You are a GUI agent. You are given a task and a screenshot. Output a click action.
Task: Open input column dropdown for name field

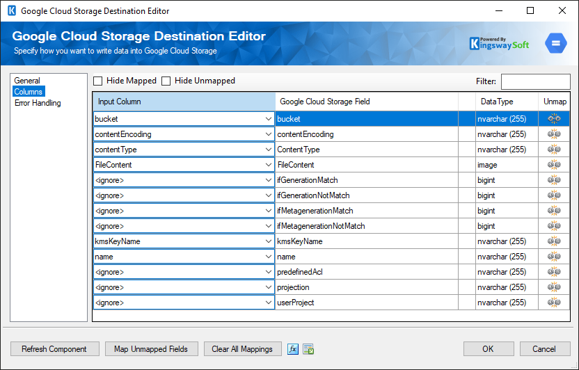pyautogui.click(x=269, y=257)
